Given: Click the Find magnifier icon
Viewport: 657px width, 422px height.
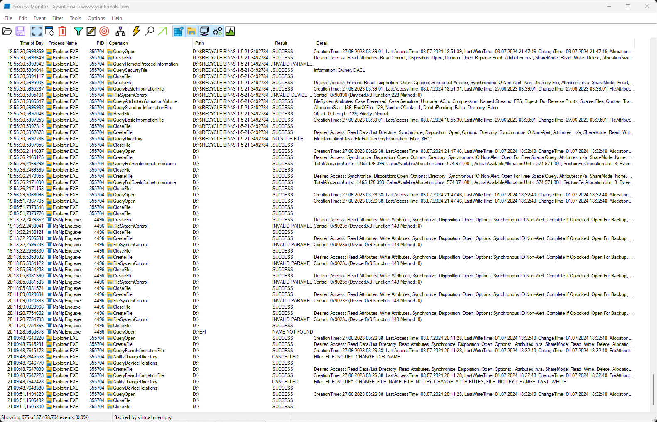Looking at the screenshot, I should tap(150, 31).
